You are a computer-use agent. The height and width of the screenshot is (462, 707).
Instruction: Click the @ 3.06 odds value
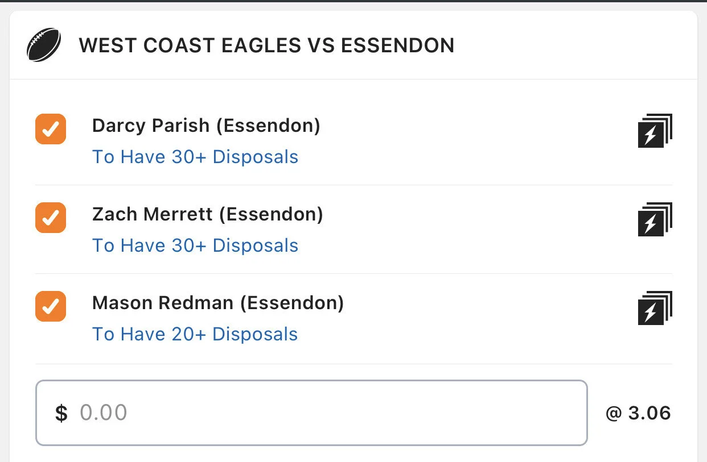pos(638,413)
